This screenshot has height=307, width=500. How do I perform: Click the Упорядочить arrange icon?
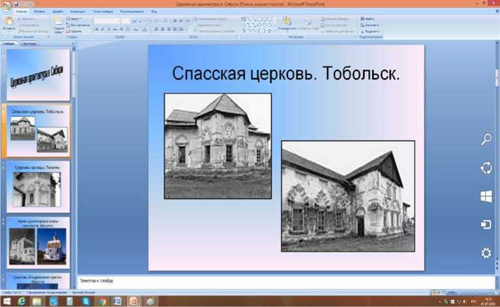(x=287, y=23)
